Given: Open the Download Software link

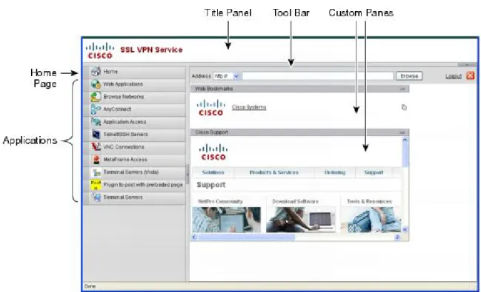Looking at the screenshot, I should point(295,201).
